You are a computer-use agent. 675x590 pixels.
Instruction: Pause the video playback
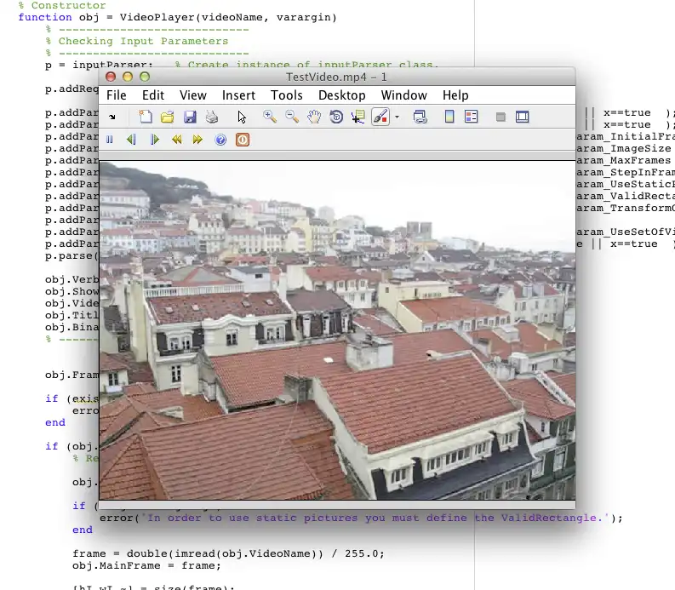pyautogui.click(x=109, y=140)
